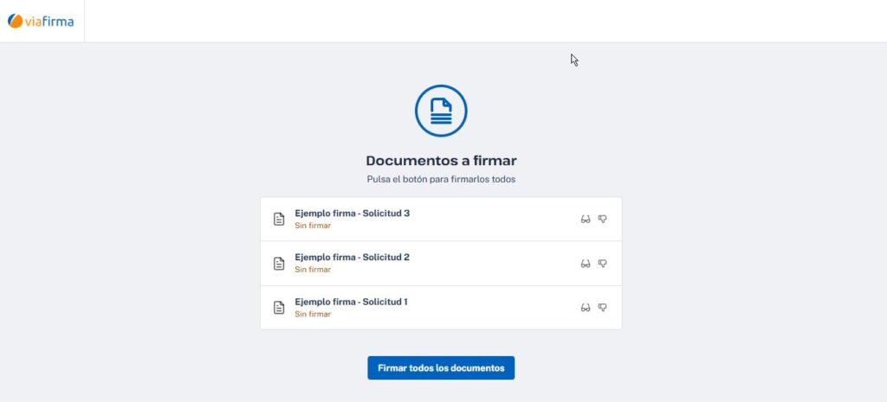Click document icon beside Solicitud 2
Screen dimensions: 887x402
click(x=279, y=263)
